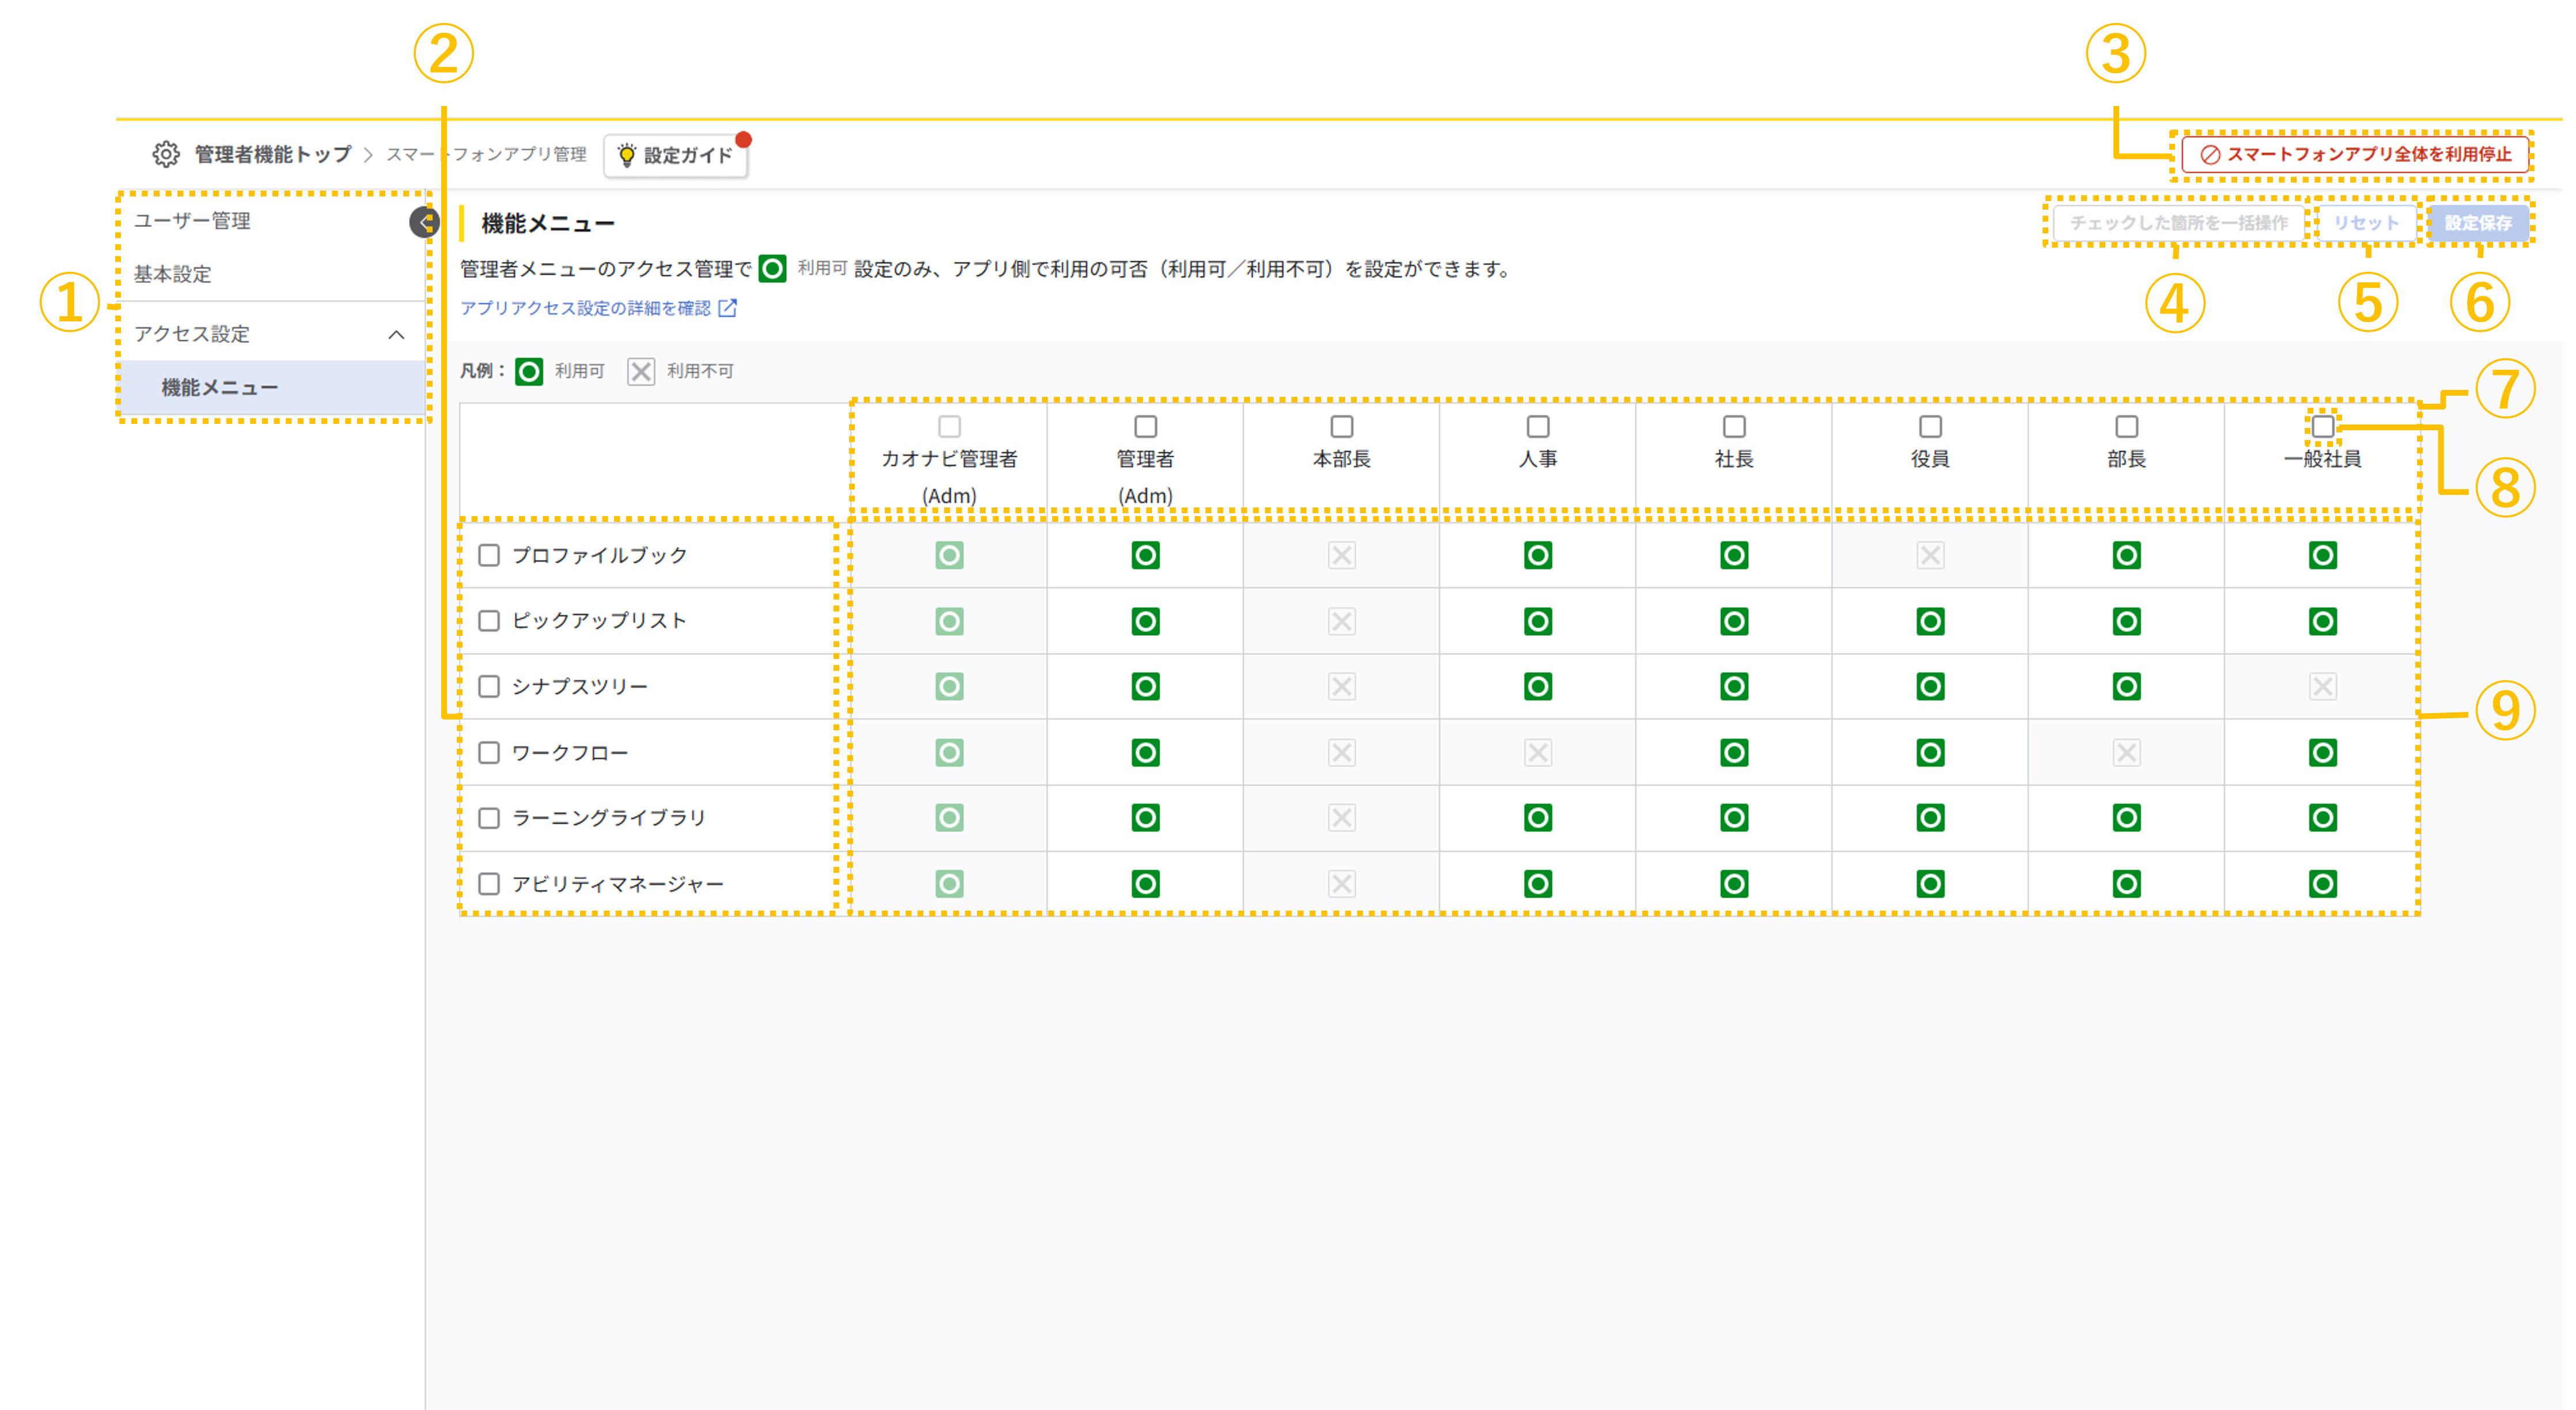Toggle ラーニングライブラリ access for 役員

point(1930,818)
